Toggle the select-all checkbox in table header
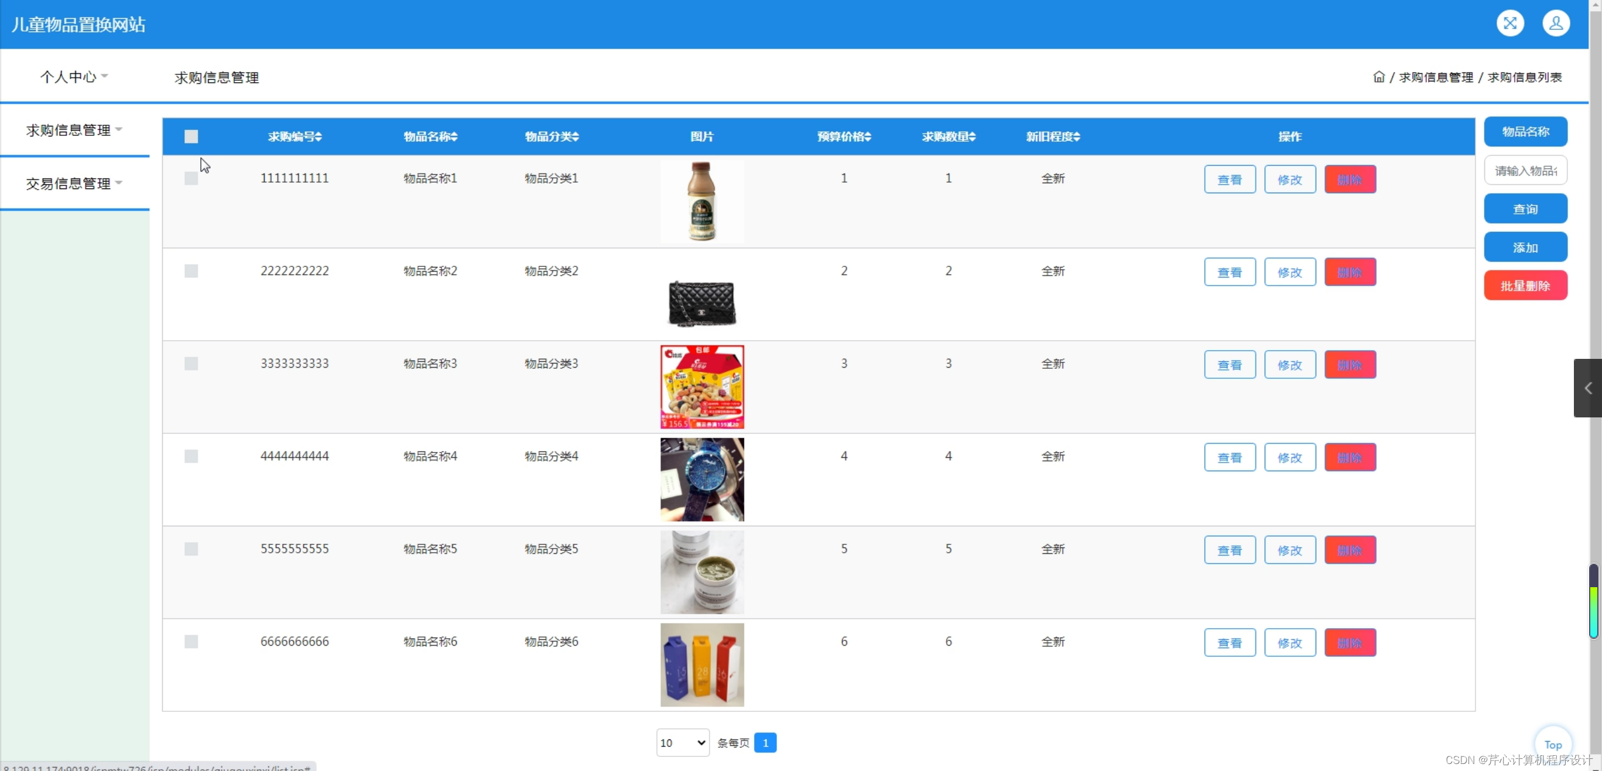The image size is (1602, 771). [x=191, y=137]
